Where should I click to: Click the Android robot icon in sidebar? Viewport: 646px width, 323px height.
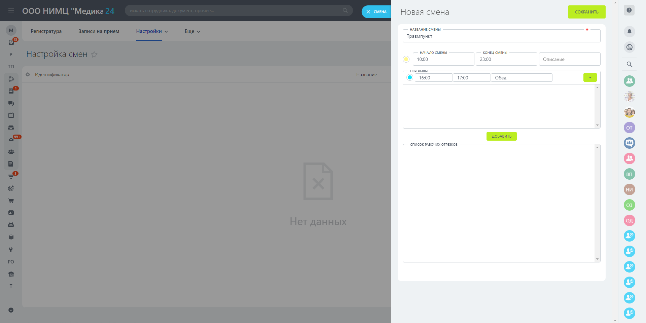(x=11, y=225)
